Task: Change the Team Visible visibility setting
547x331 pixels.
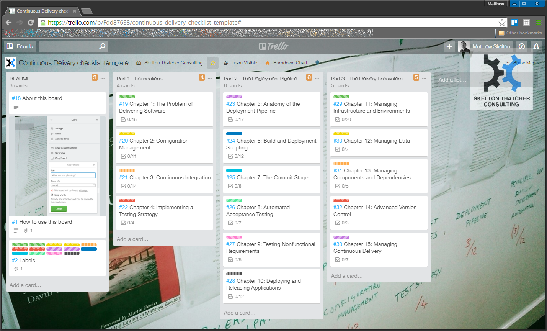Action: pyautogui.click(x=240, y=63)
